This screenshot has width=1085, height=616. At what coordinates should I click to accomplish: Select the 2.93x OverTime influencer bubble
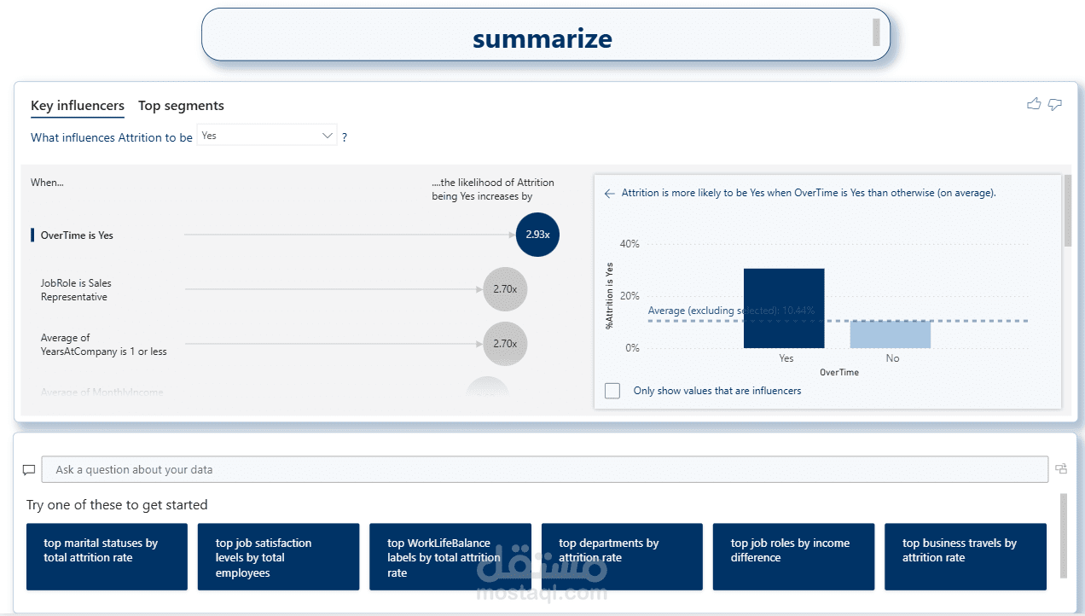(537, 235)
